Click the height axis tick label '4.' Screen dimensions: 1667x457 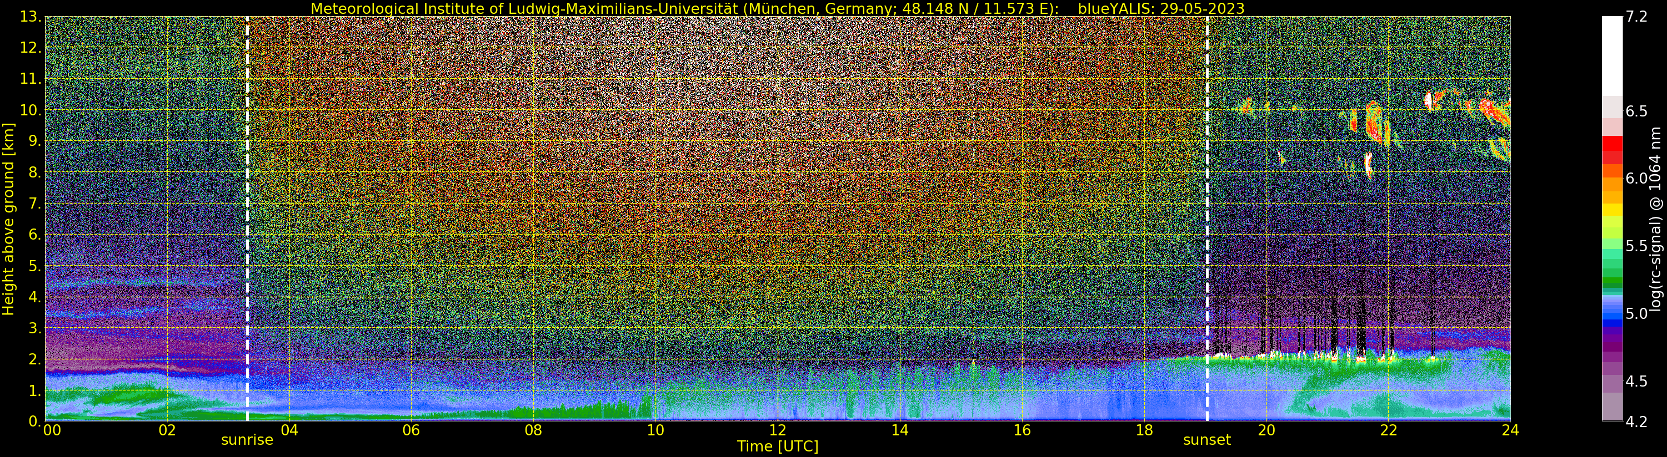coord(34,297)
